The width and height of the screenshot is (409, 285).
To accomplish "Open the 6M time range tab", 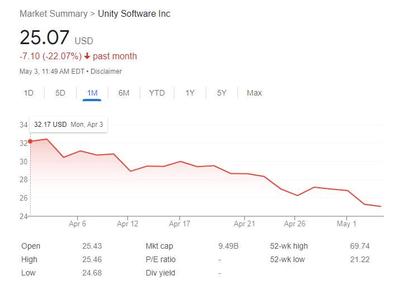I will [x=124, y=93].
